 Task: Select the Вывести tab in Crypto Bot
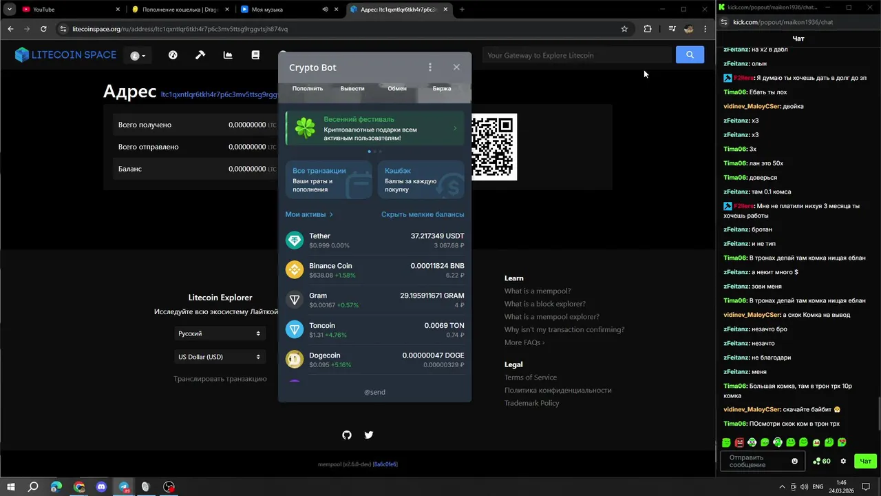pos(352,89)
